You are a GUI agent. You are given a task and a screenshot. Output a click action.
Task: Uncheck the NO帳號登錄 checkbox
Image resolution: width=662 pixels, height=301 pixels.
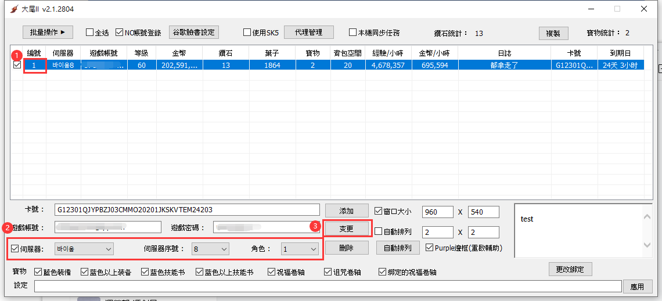pyautogui.click(x=120, y=33)
